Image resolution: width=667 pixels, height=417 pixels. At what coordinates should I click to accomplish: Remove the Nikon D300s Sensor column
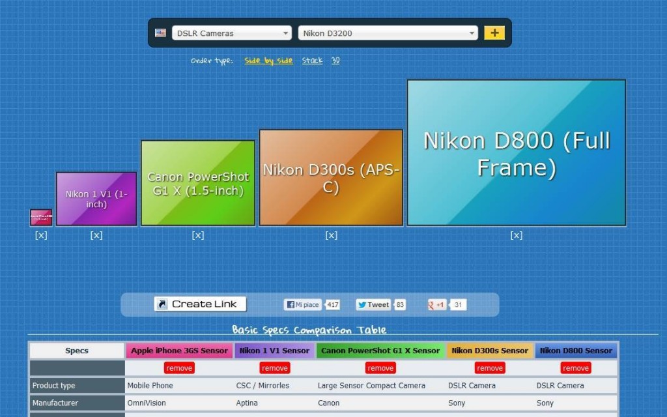(x=490, y=368)
